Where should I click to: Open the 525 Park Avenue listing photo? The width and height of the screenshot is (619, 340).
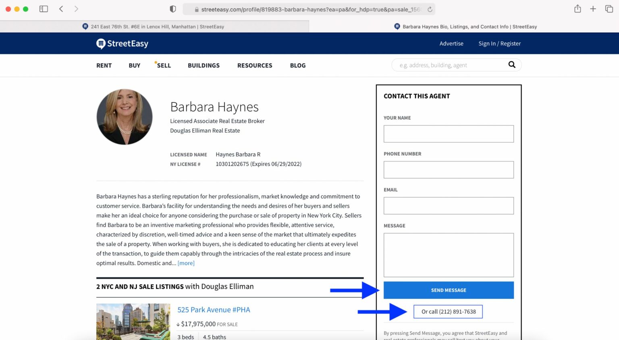click(133, 322)
